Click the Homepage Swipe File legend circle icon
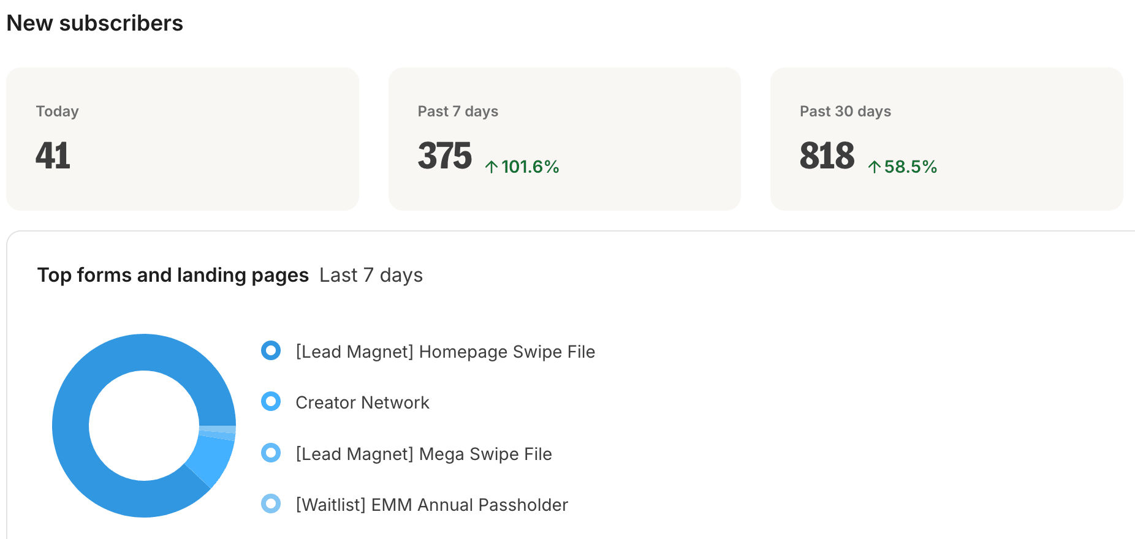The image size is (1135, 539). click(x=271, y=351)
